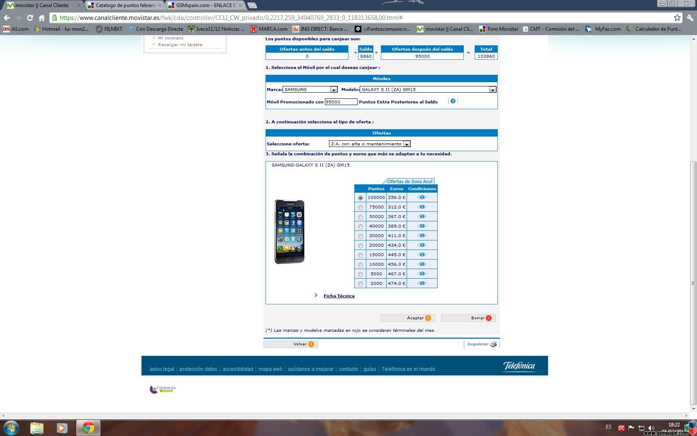Select 100000 points radio option
The height and width of the screenshot is (436, 697).
pos(360,198)
